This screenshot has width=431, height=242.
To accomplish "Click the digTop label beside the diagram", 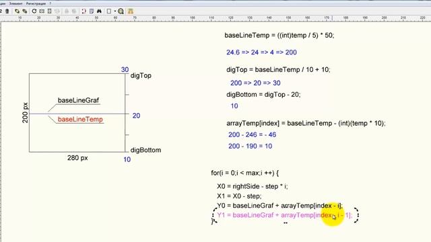I will click(141, 75).
